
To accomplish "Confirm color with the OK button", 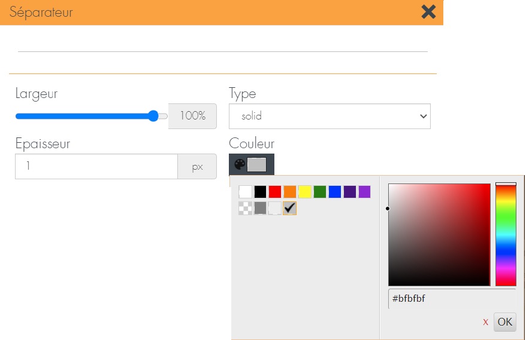I will pos(504,322).
